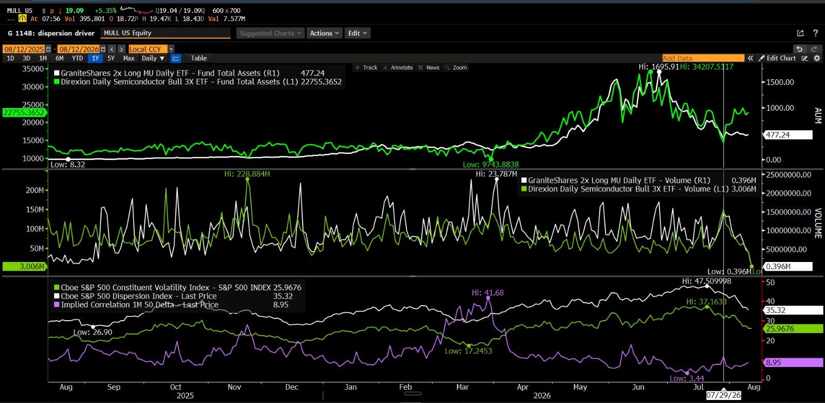Click the Low: 26.90 dispersion label
This screenshot has height=403, width=825.
(x=93, y=332)
